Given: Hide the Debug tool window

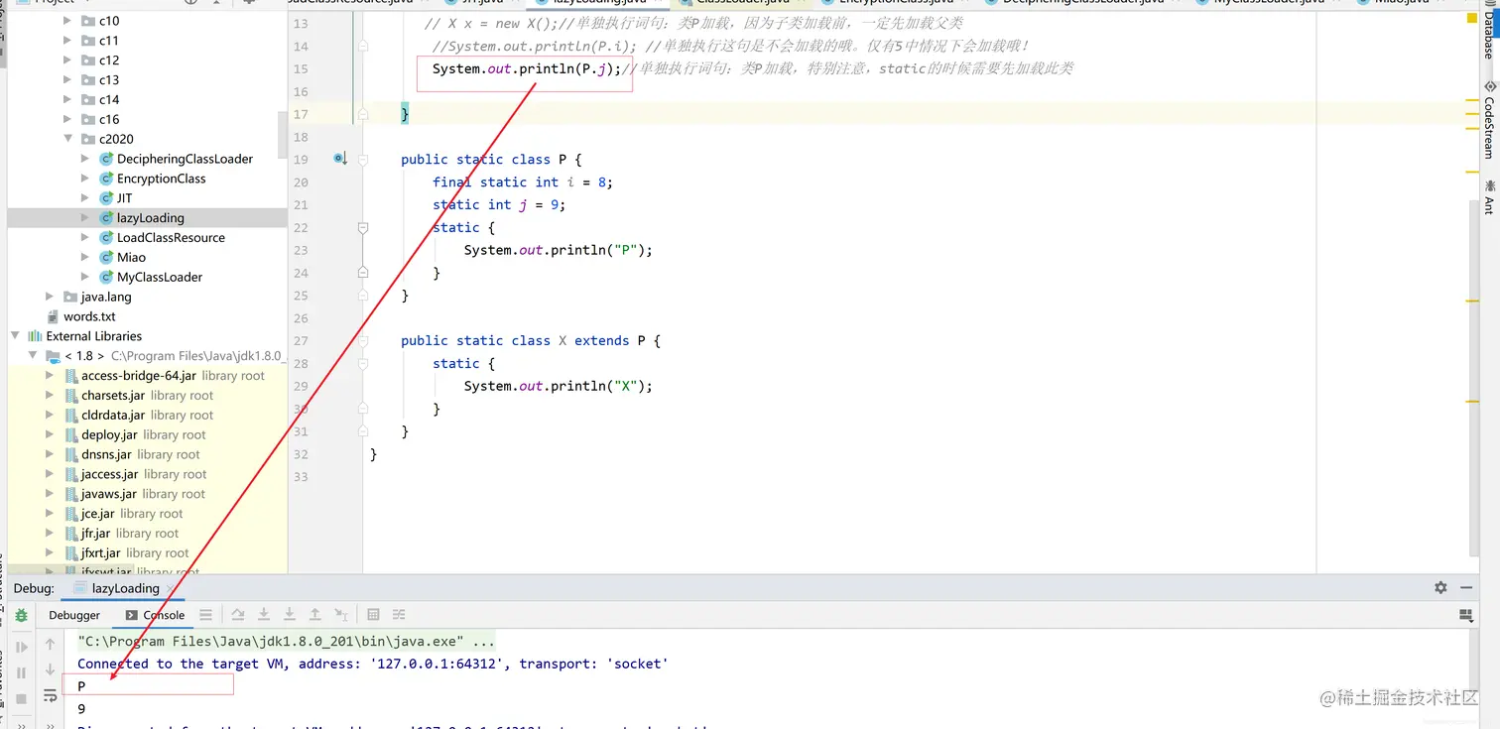Looking at the screenshot, I should tap(1466, 587).
